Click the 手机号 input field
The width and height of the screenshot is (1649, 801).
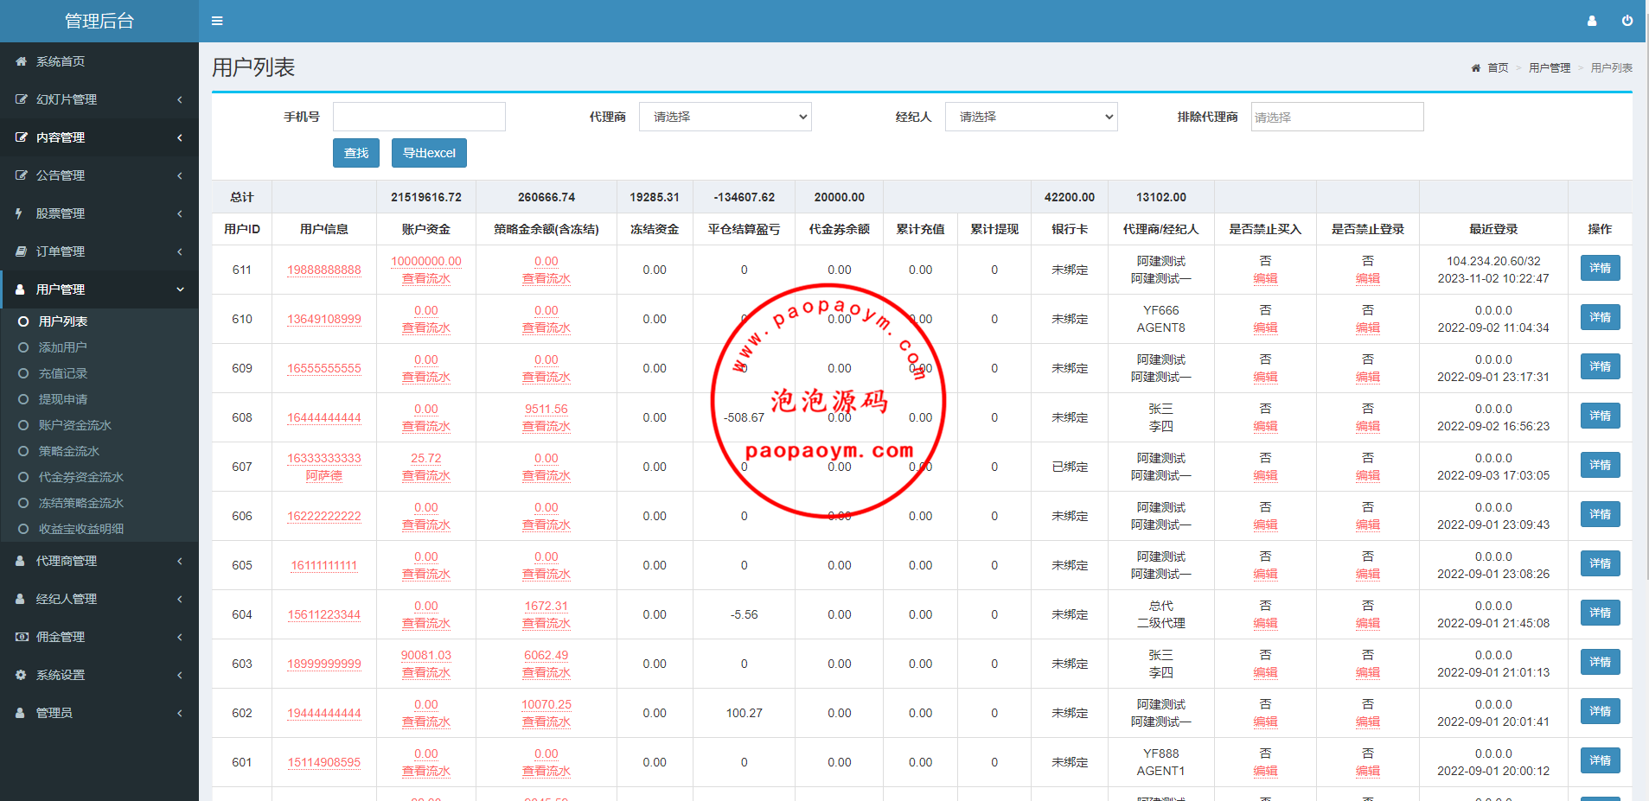click(419, 117)
